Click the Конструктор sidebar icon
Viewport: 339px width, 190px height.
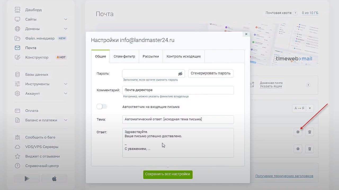coord(17,57)
